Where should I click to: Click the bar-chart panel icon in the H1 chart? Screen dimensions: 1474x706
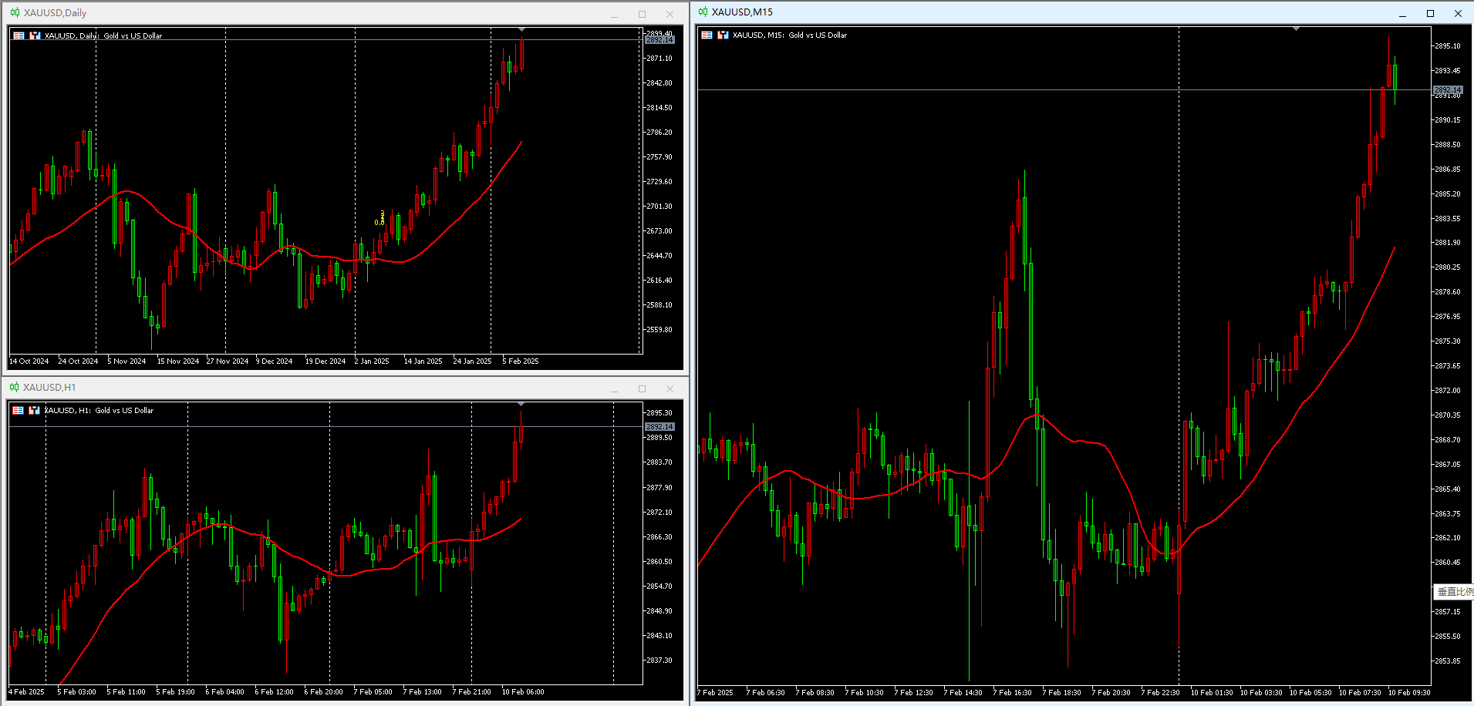34,410
